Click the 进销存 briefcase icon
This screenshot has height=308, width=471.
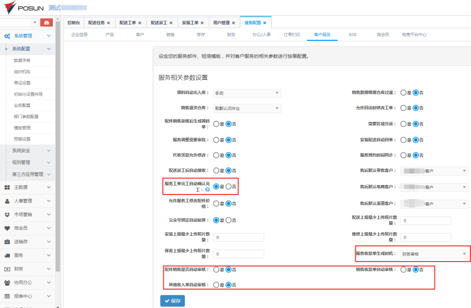pyautogui.click(x=7, y=242)
